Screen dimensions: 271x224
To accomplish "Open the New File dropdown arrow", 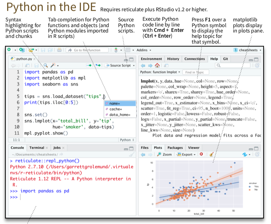I will [15, 50].
